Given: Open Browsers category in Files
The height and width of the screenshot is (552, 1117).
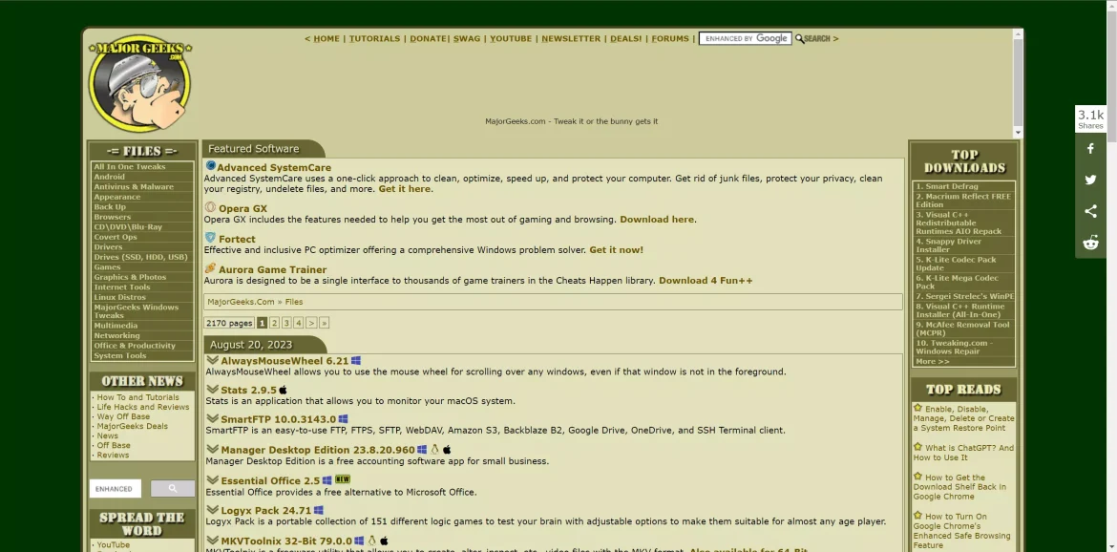Looking at the screenshot, I should (x=113, y=217).
